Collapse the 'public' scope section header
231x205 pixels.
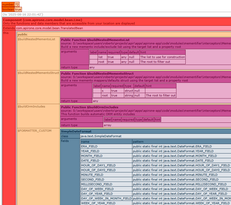click(x=22, y=34)
